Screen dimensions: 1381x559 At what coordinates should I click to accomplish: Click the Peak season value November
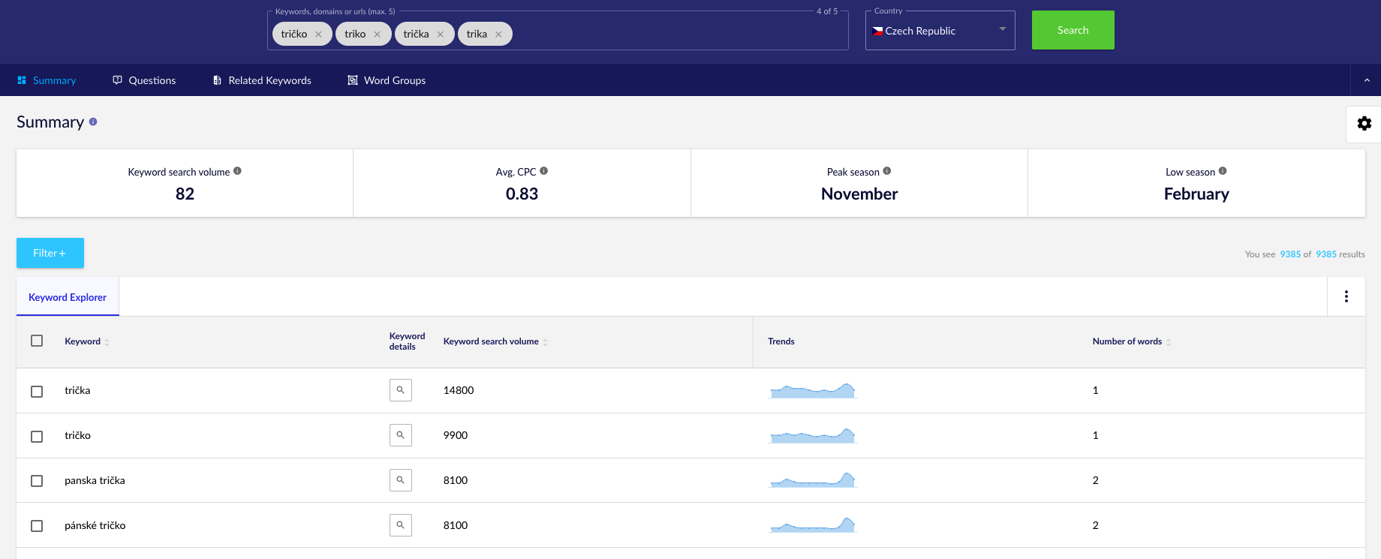[859, 194]
